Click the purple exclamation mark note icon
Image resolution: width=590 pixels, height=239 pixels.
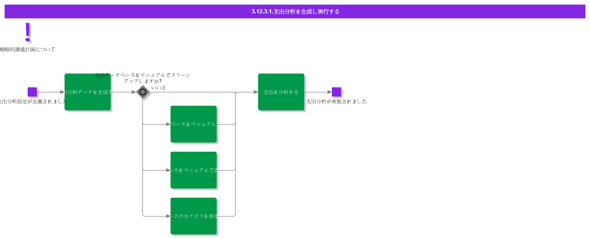point(28,32)
